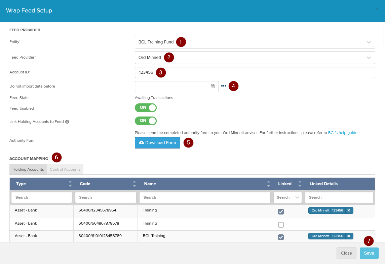Image resolution: width=385 pixels, height=264 pixels.
Task: Uncheck Linked box for BGL Training row
Action: tap(281, 237)
